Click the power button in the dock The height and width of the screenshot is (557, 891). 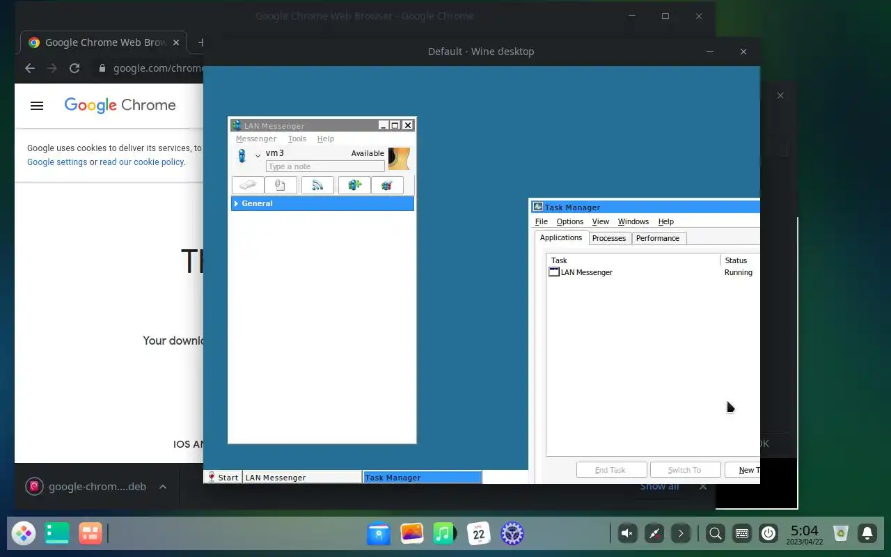point(768,533)
